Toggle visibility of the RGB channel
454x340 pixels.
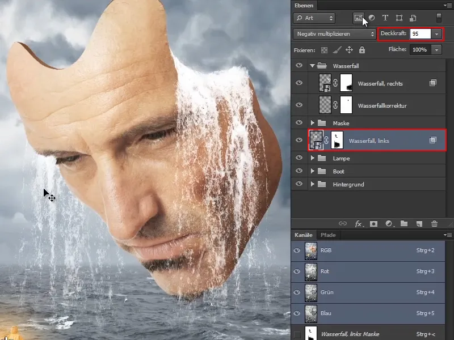(x=297, y=250)
